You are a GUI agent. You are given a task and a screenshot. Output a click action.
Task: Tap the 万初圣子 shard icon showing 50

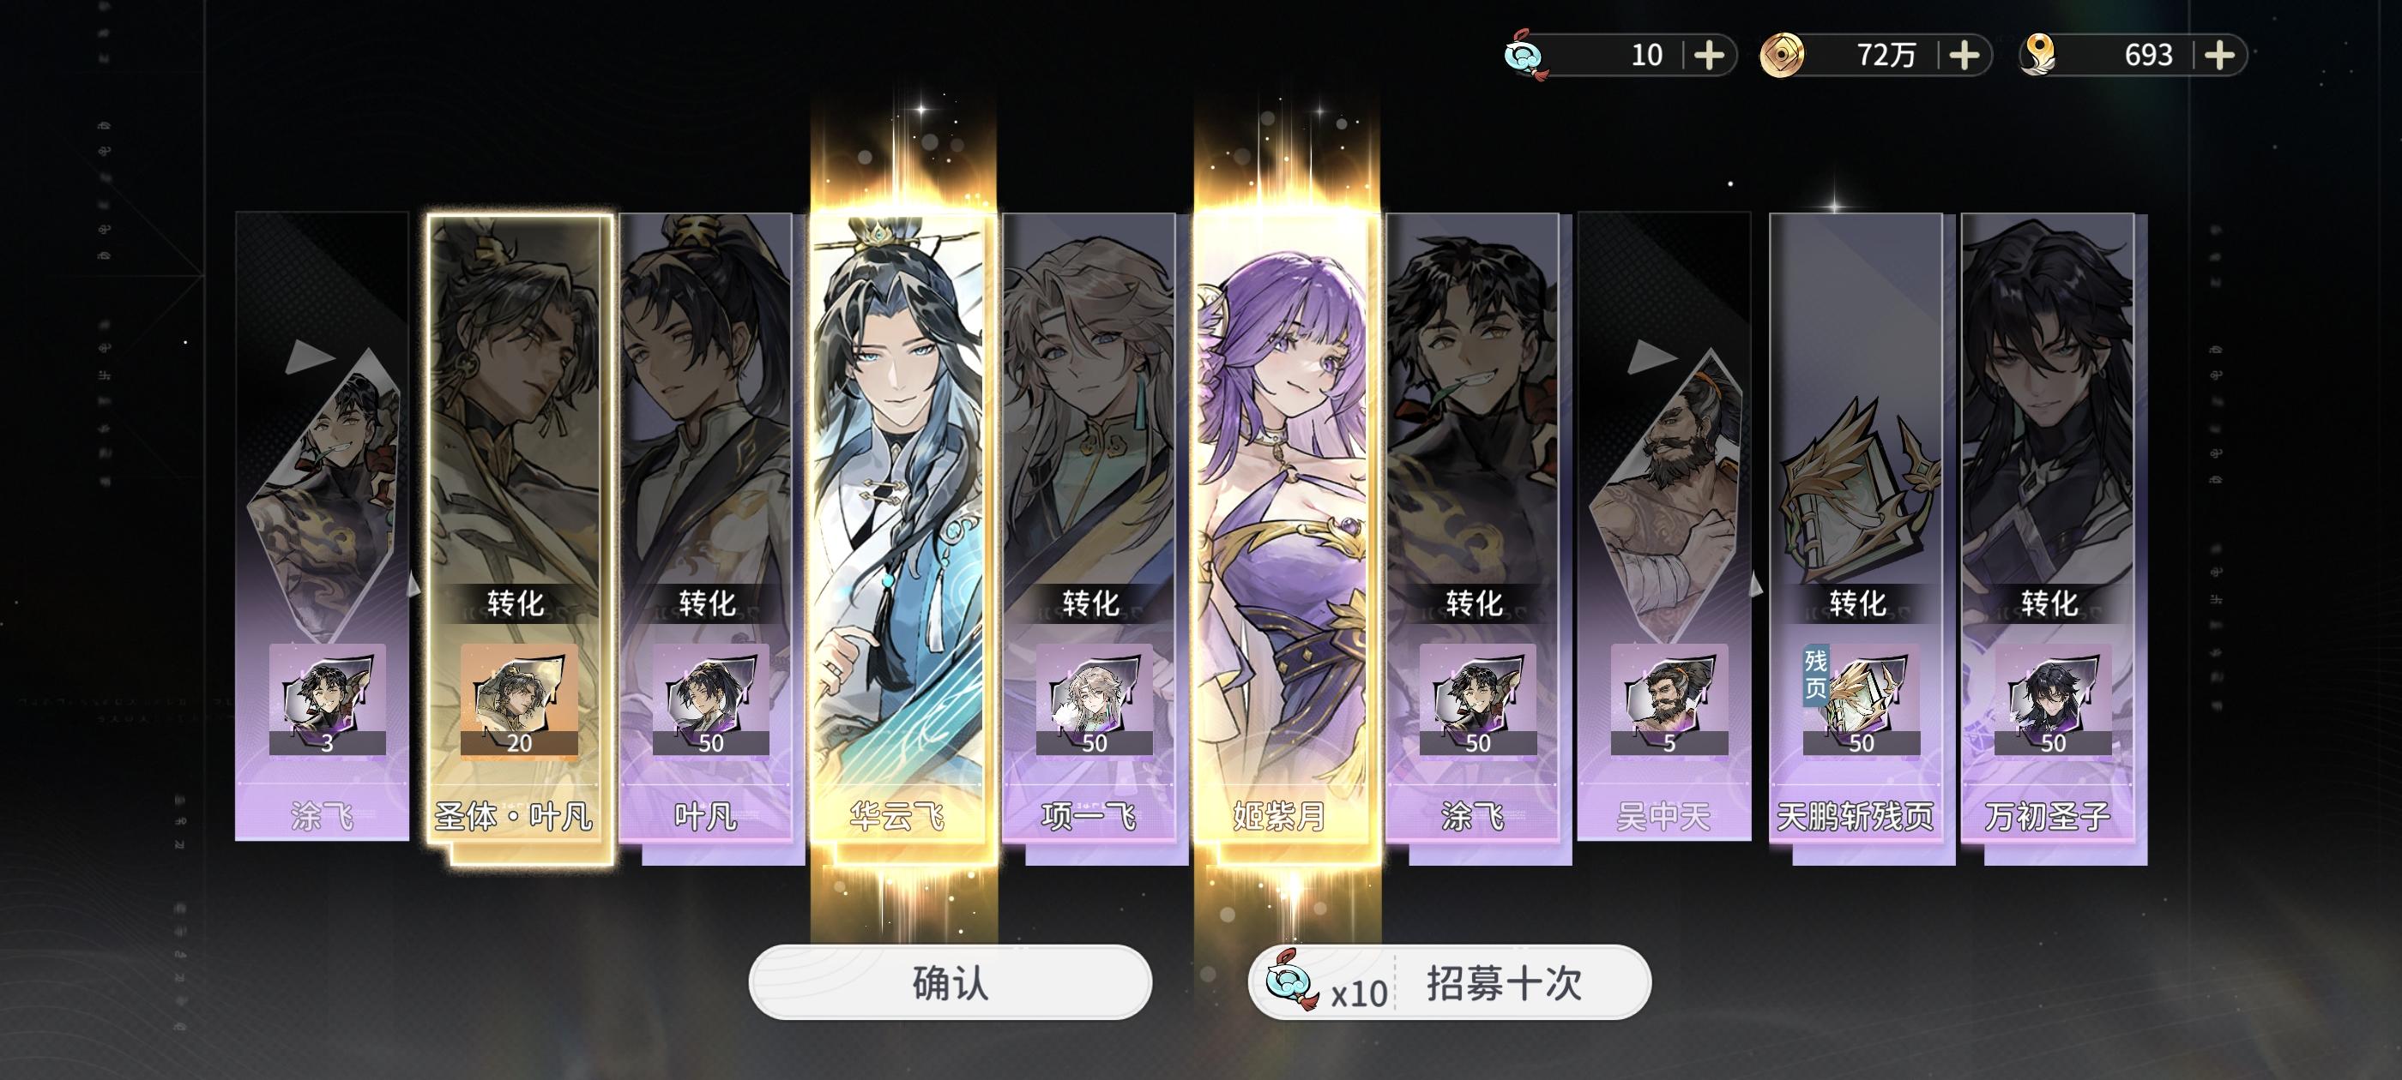click(2052, 699)
